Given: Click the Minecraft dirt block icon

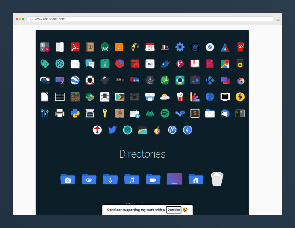Looking at the screenshot, I should pos(75,97).
